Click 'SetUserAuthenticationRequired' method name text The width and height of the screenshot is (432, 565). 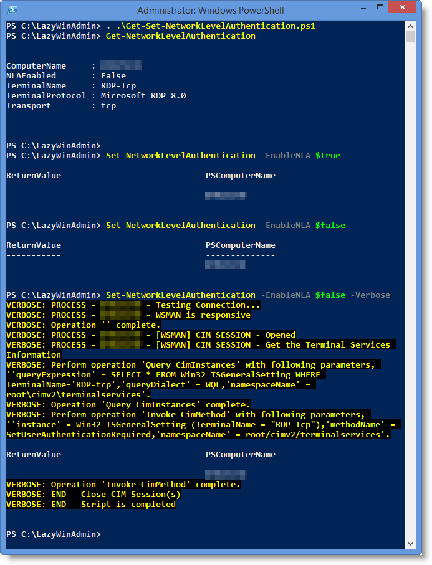[79, 435]
